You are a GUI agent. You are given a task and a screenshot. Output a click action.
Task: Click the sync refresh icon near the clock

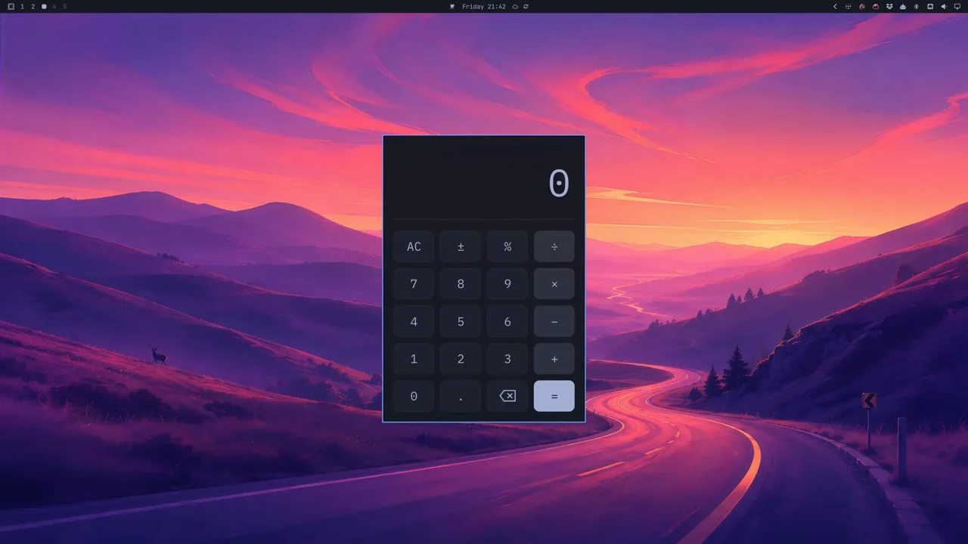coord(526,6)
